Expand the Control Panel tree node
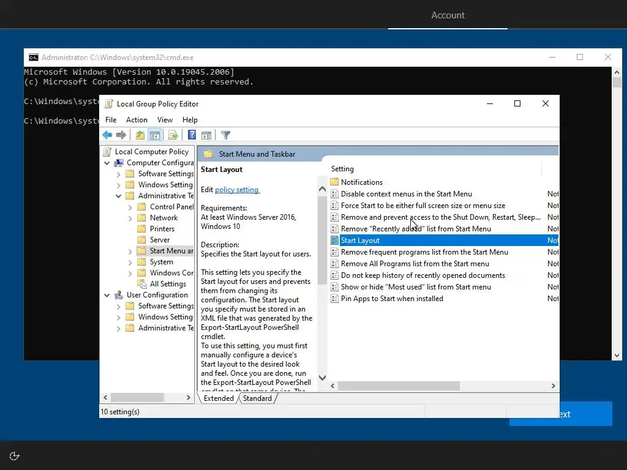 pos(130,207)
